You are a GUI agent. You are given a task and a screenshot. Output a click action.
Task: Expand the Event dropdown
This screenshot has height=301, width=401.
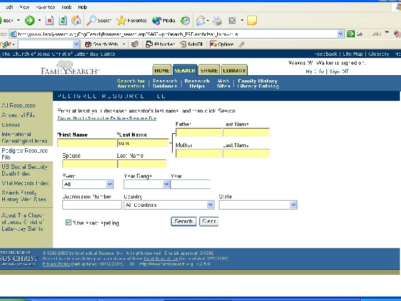pyautogui.click(x=109, y=184)
